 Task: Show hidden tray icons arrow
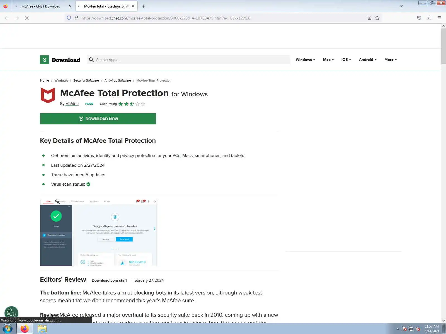tap(397, 329)
